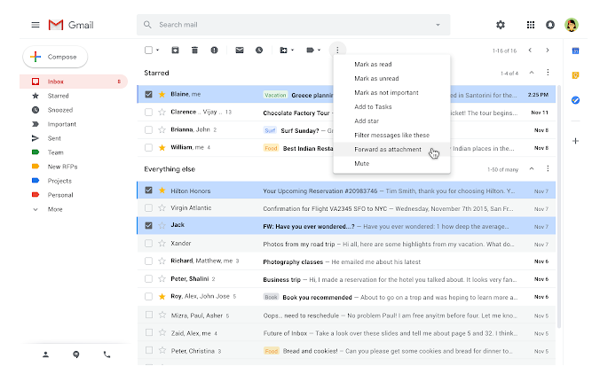Open Keep in the side panel
Viewport: 592px width, 374px height.
(x=575, y=75)
